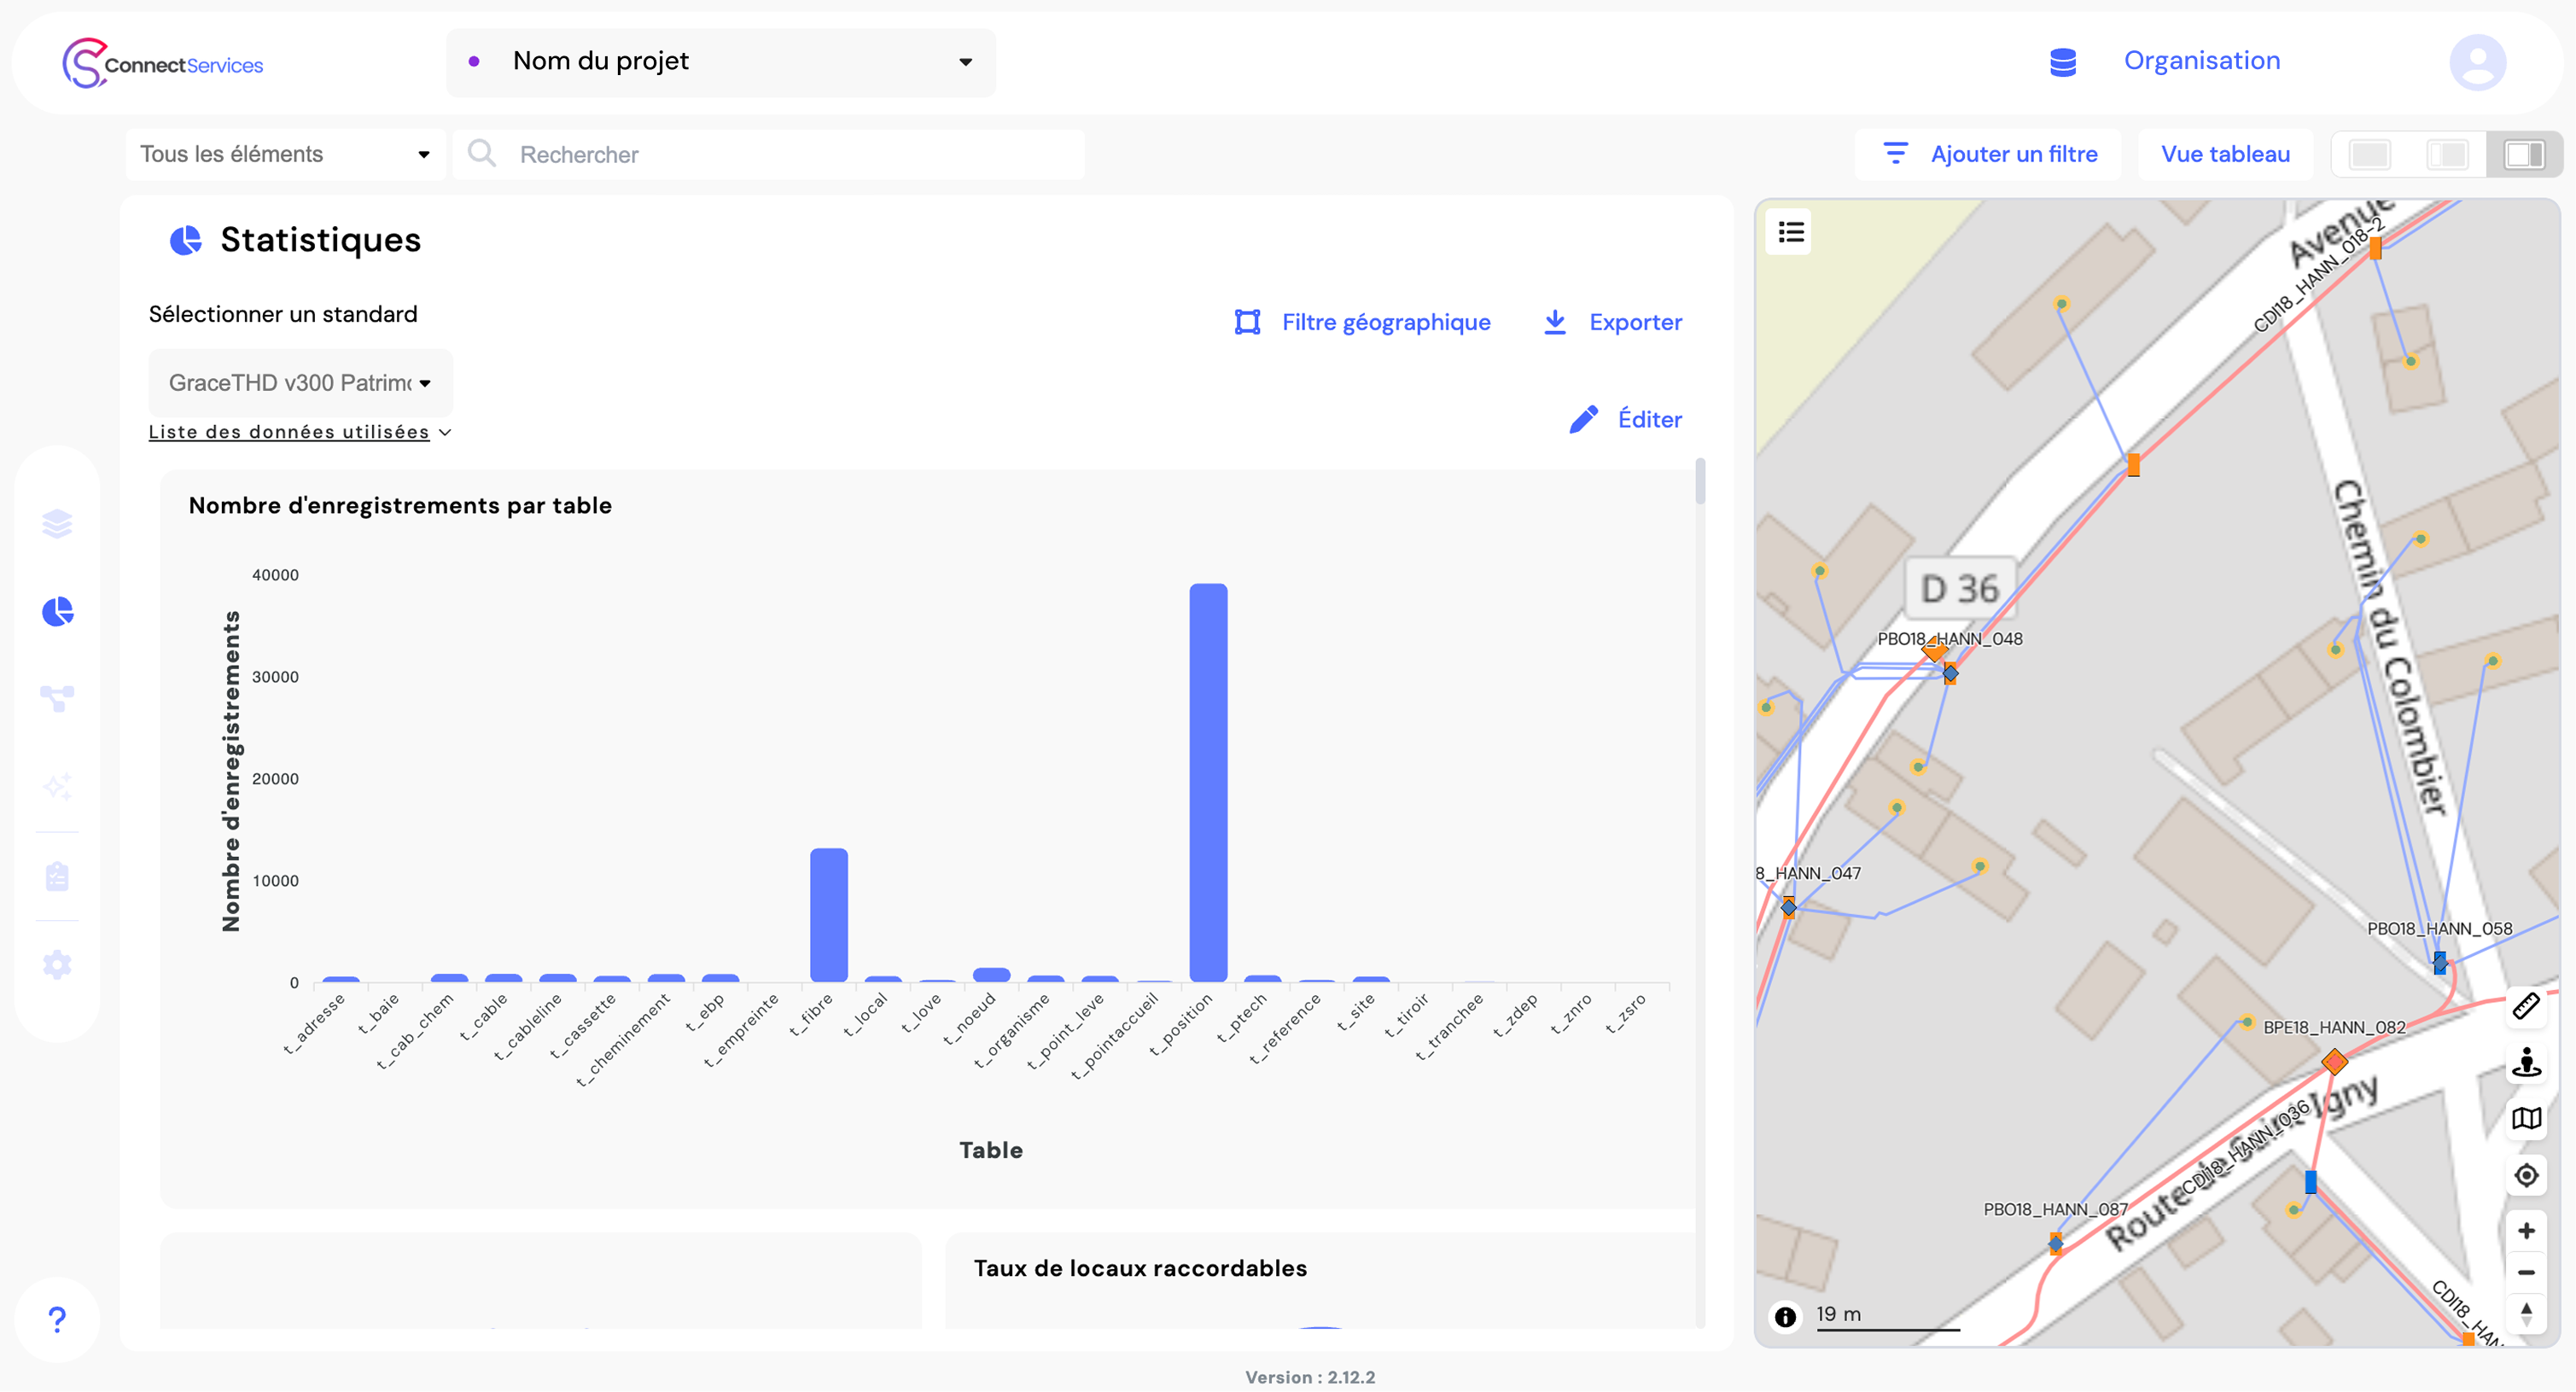Open the network diagram sidebar icon
2576x1392 pixels.
point(57,698)
